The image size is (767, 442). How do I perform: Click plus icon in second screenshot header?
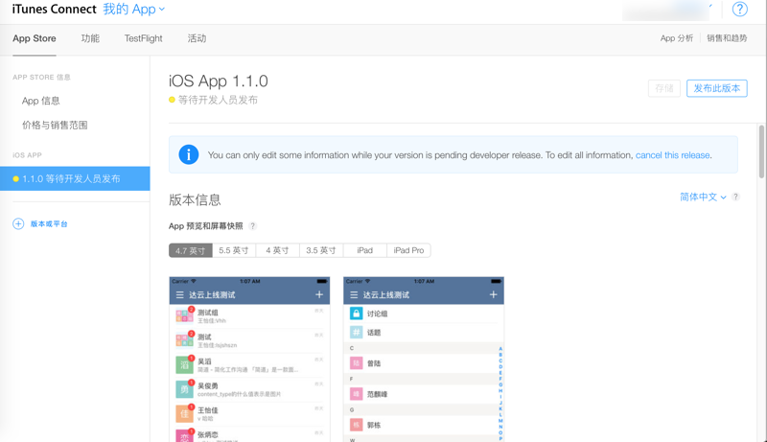pos(493,295)
